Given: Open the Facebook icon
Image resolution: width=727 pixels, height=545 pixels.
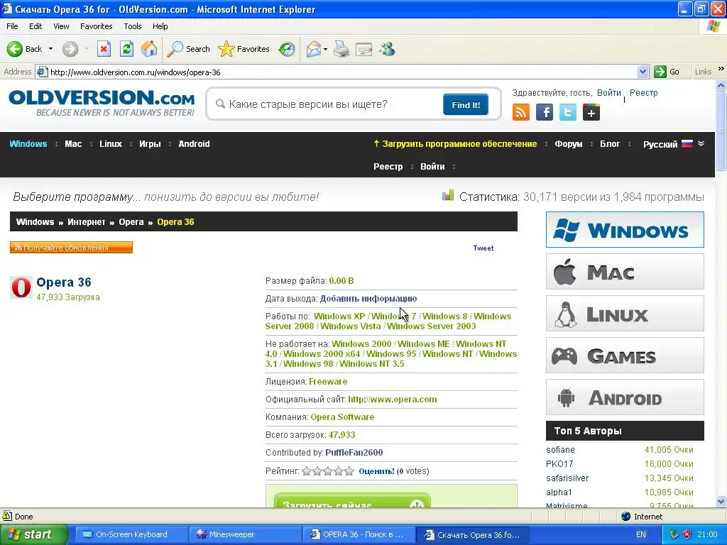Looking at the screenshot, I should pyautogui.click(x=545, y=112).
